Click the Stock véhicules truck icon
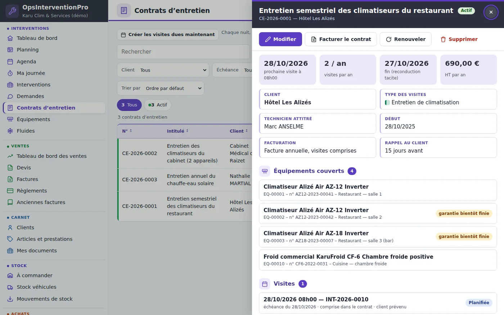The width and height of the screenshot is (504, 315). pos(10,287)
